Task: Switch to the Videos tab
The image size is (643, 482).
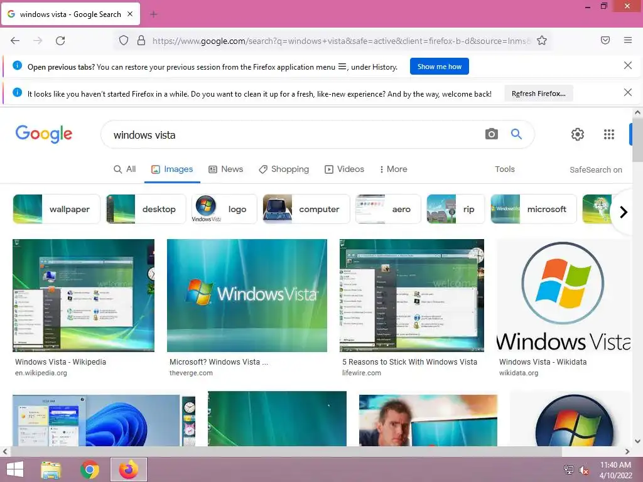Action: pyautogui.click(x=345, y=169)
